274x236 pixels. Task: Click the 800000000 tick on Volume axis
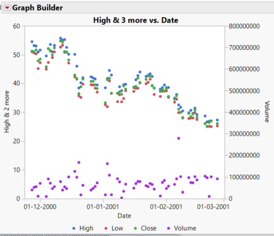(244, 26)
